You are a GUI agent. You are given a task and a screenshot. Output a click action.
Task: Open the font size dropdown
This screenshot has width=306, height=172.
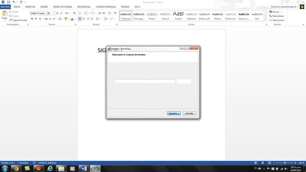click(54, 13)
